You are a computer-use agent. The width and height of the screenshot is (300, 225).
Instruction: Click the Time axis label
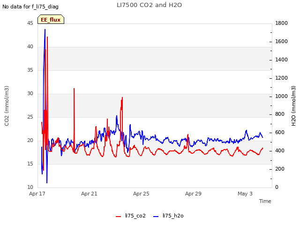(x=265, y=201)
